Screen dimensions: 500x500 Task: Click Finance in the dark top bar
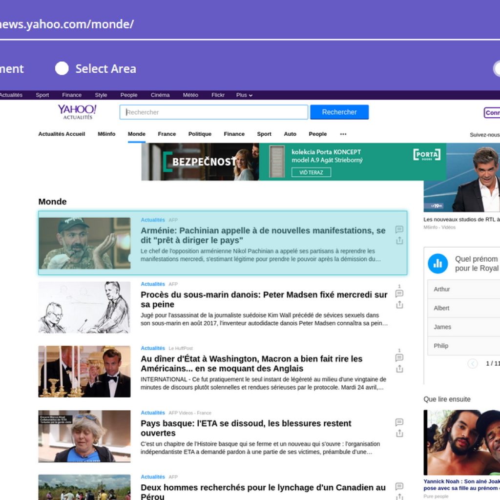click(x=72, y=95)
